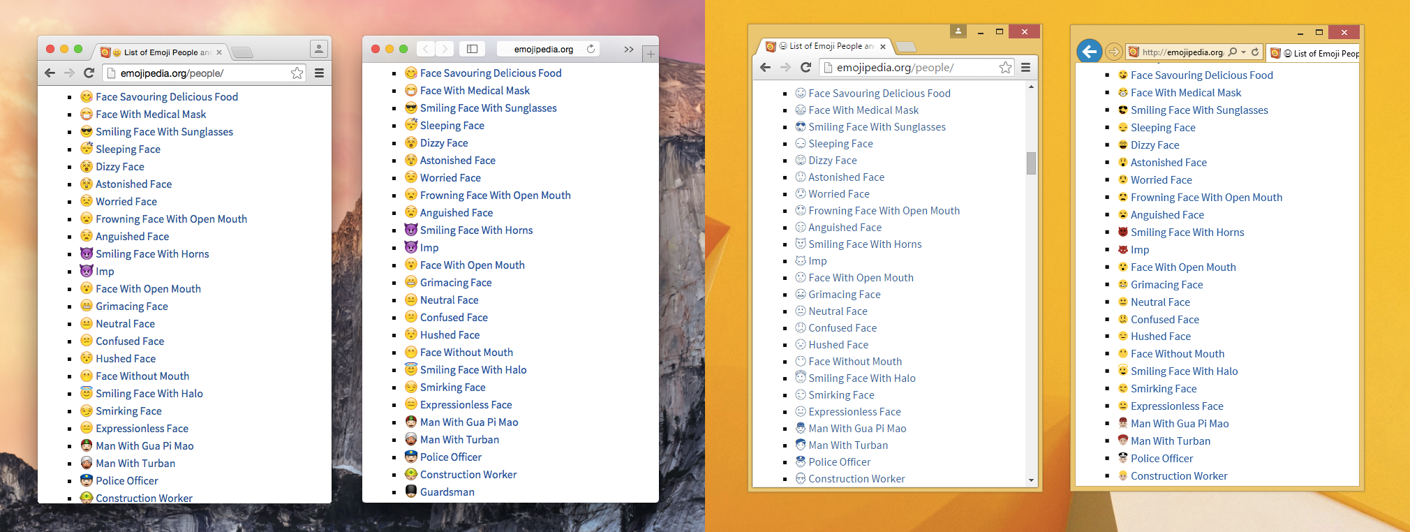Click address bar in Windows Chrome window
Screen dimensions: 1410x532
[916, 67]
